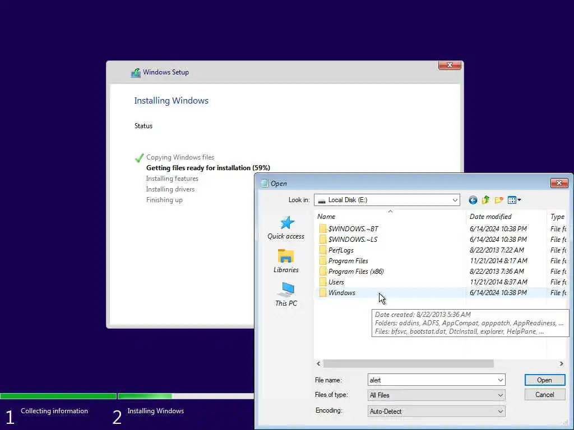
Task: Click the Program Files date 11/21/2014 8:17 AM
Action: tap(498, 261)
